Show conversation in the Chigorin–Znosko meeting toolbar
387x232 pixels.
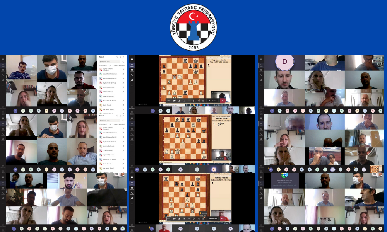pos(199,101)
